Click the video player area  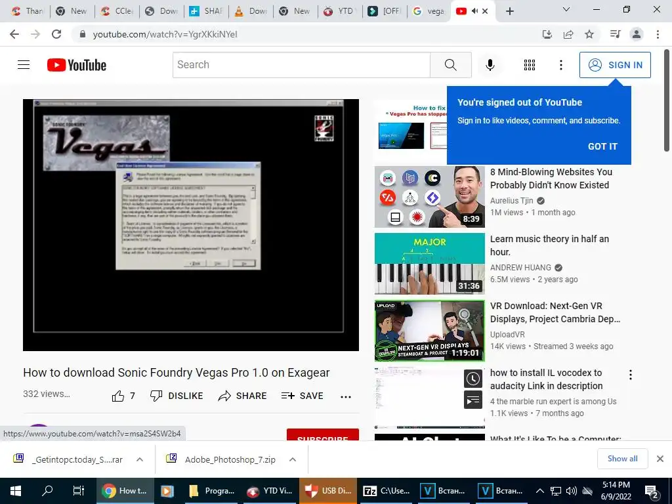[191, 225]
